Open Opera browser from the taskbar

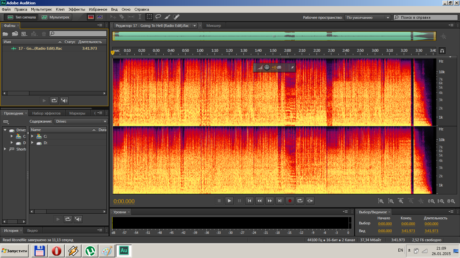coord(56,251)
